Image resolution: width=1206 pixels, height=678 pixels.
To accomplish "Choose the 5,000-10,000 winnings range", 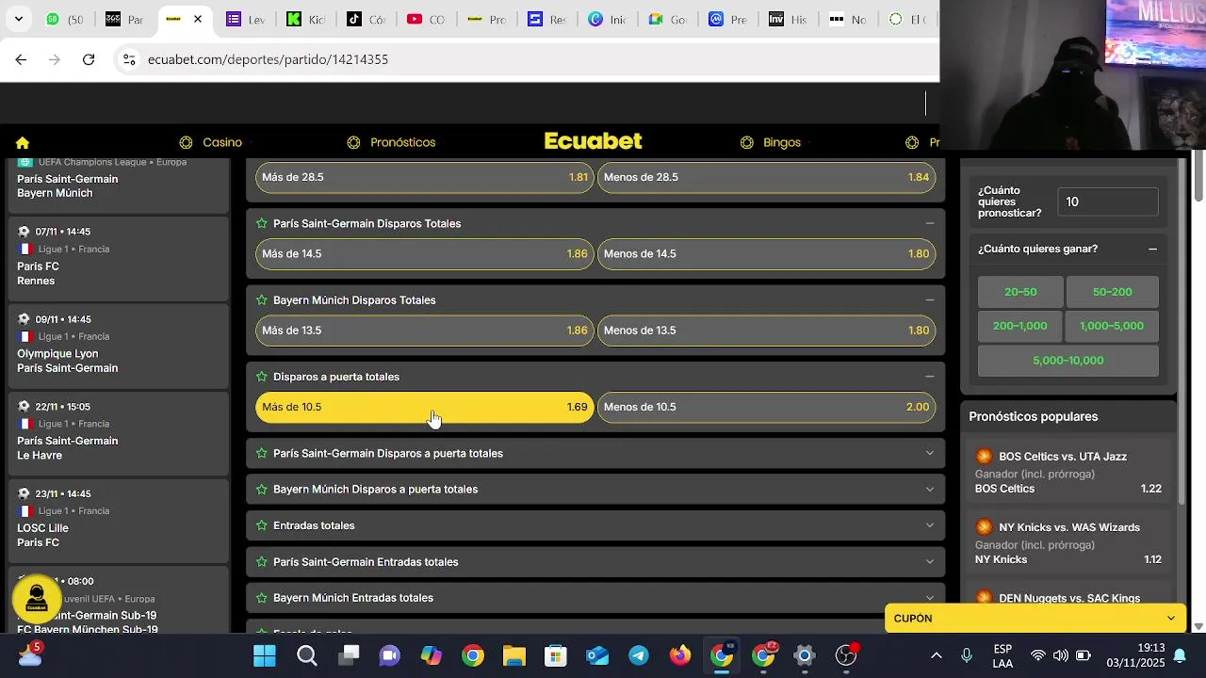I will pos(1068,361).
